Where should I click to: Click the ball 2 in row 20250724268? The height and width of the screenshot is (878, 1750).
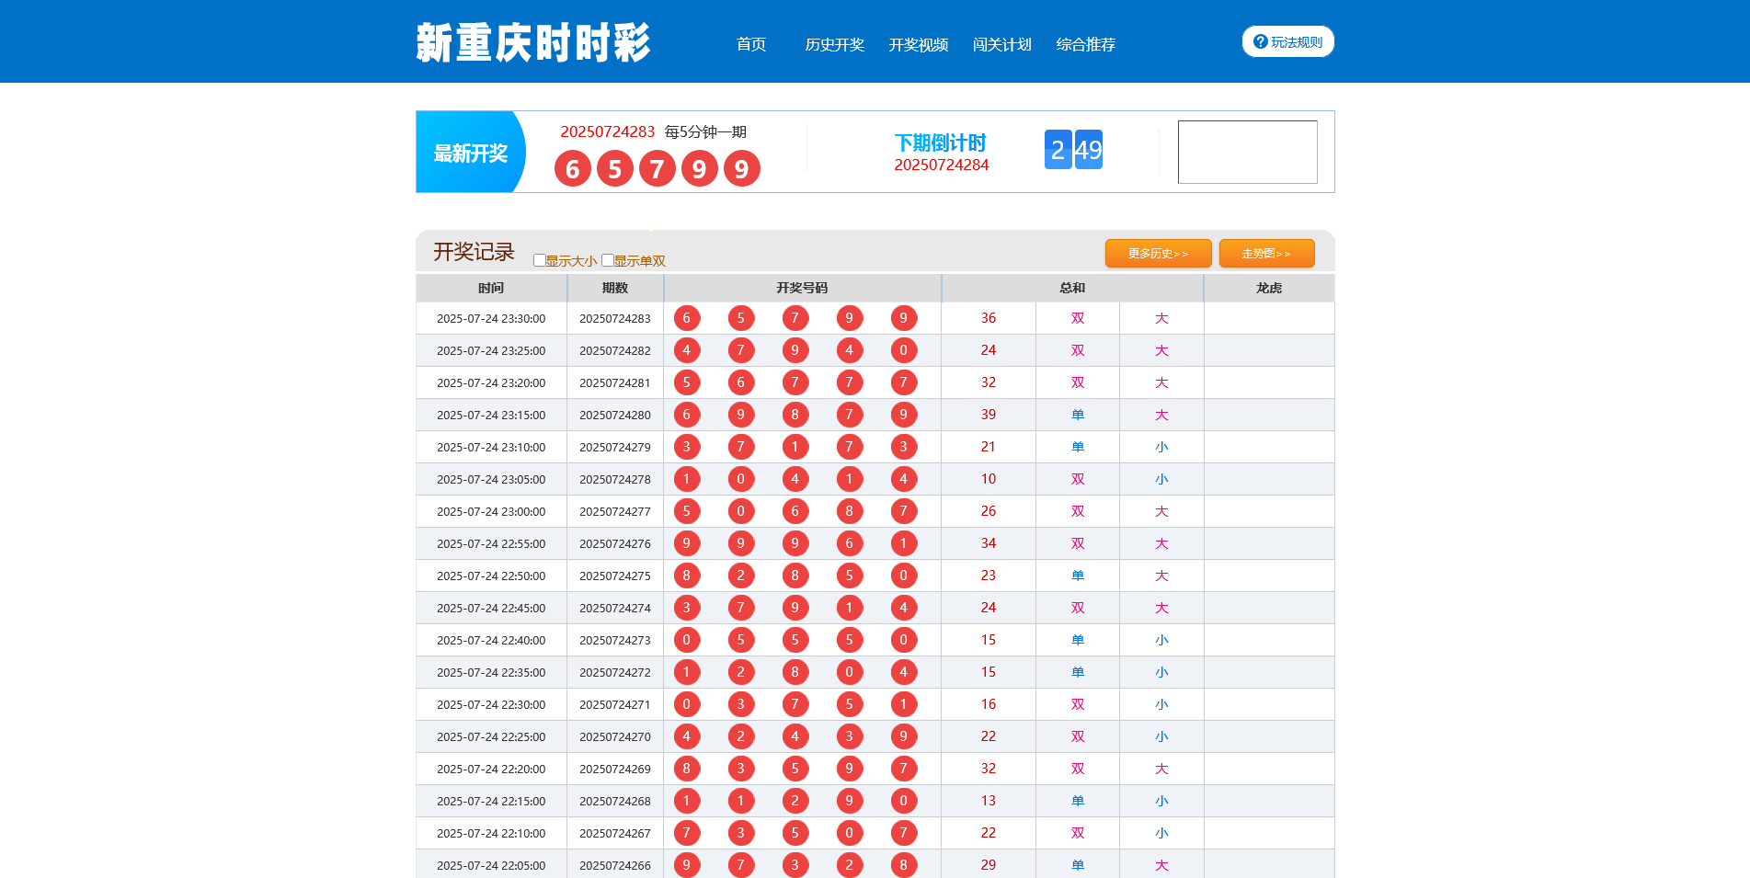pyautogui.click(x=795, y=801)
